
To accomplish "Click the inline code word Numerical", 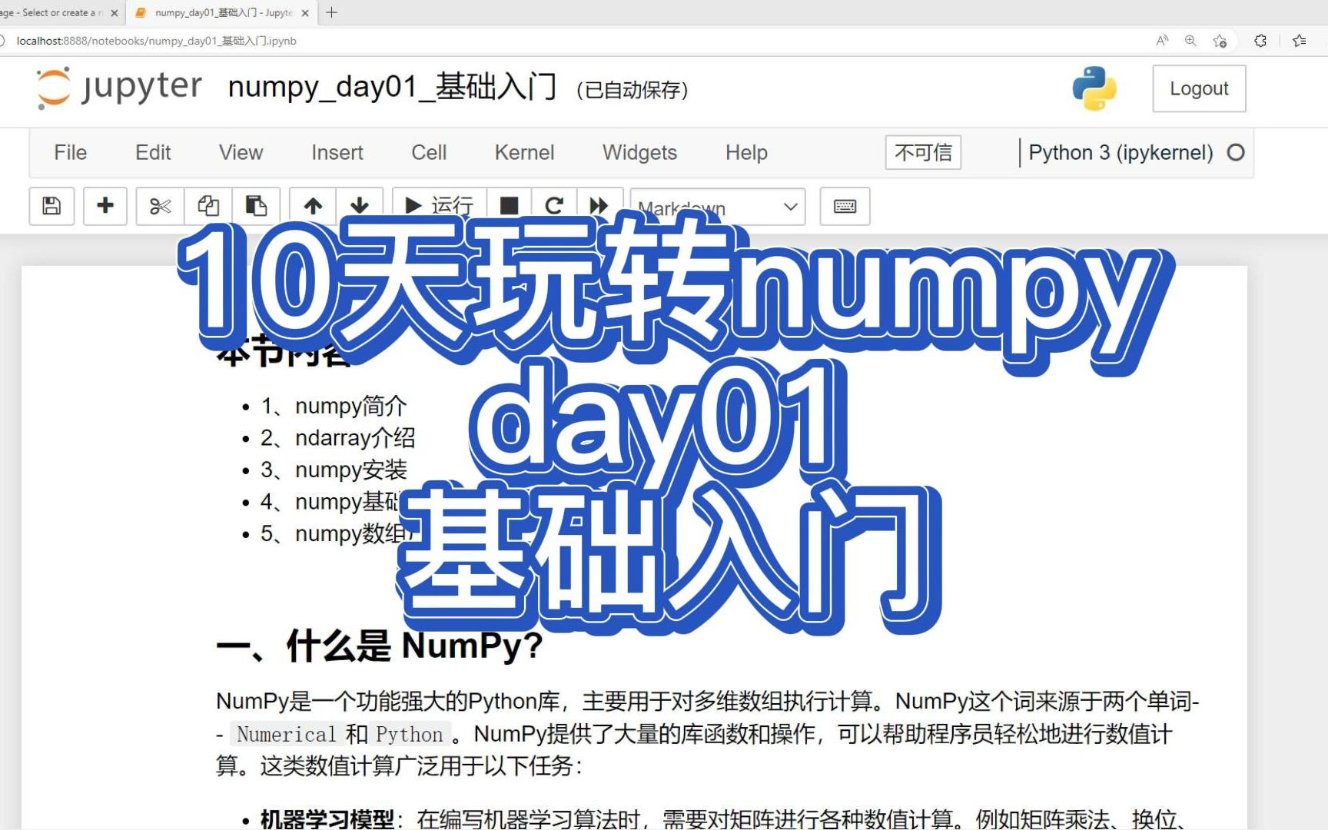I will 286,735.
